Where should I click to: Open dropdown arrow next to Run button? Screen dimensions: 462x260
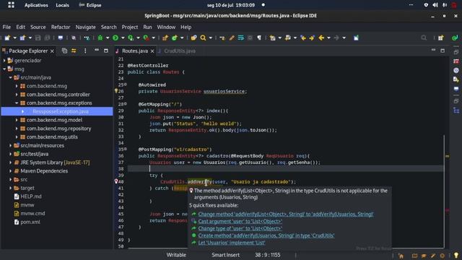point(123,38)
